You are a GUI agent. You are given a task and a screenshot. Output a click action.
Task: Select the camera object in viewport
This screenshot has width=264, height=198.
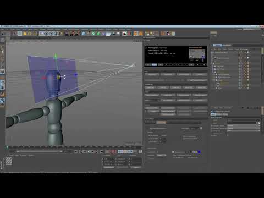tap(134, 65)
